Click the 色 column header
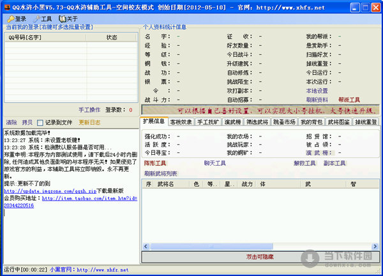The image size is (383, 276). (197, 184)
